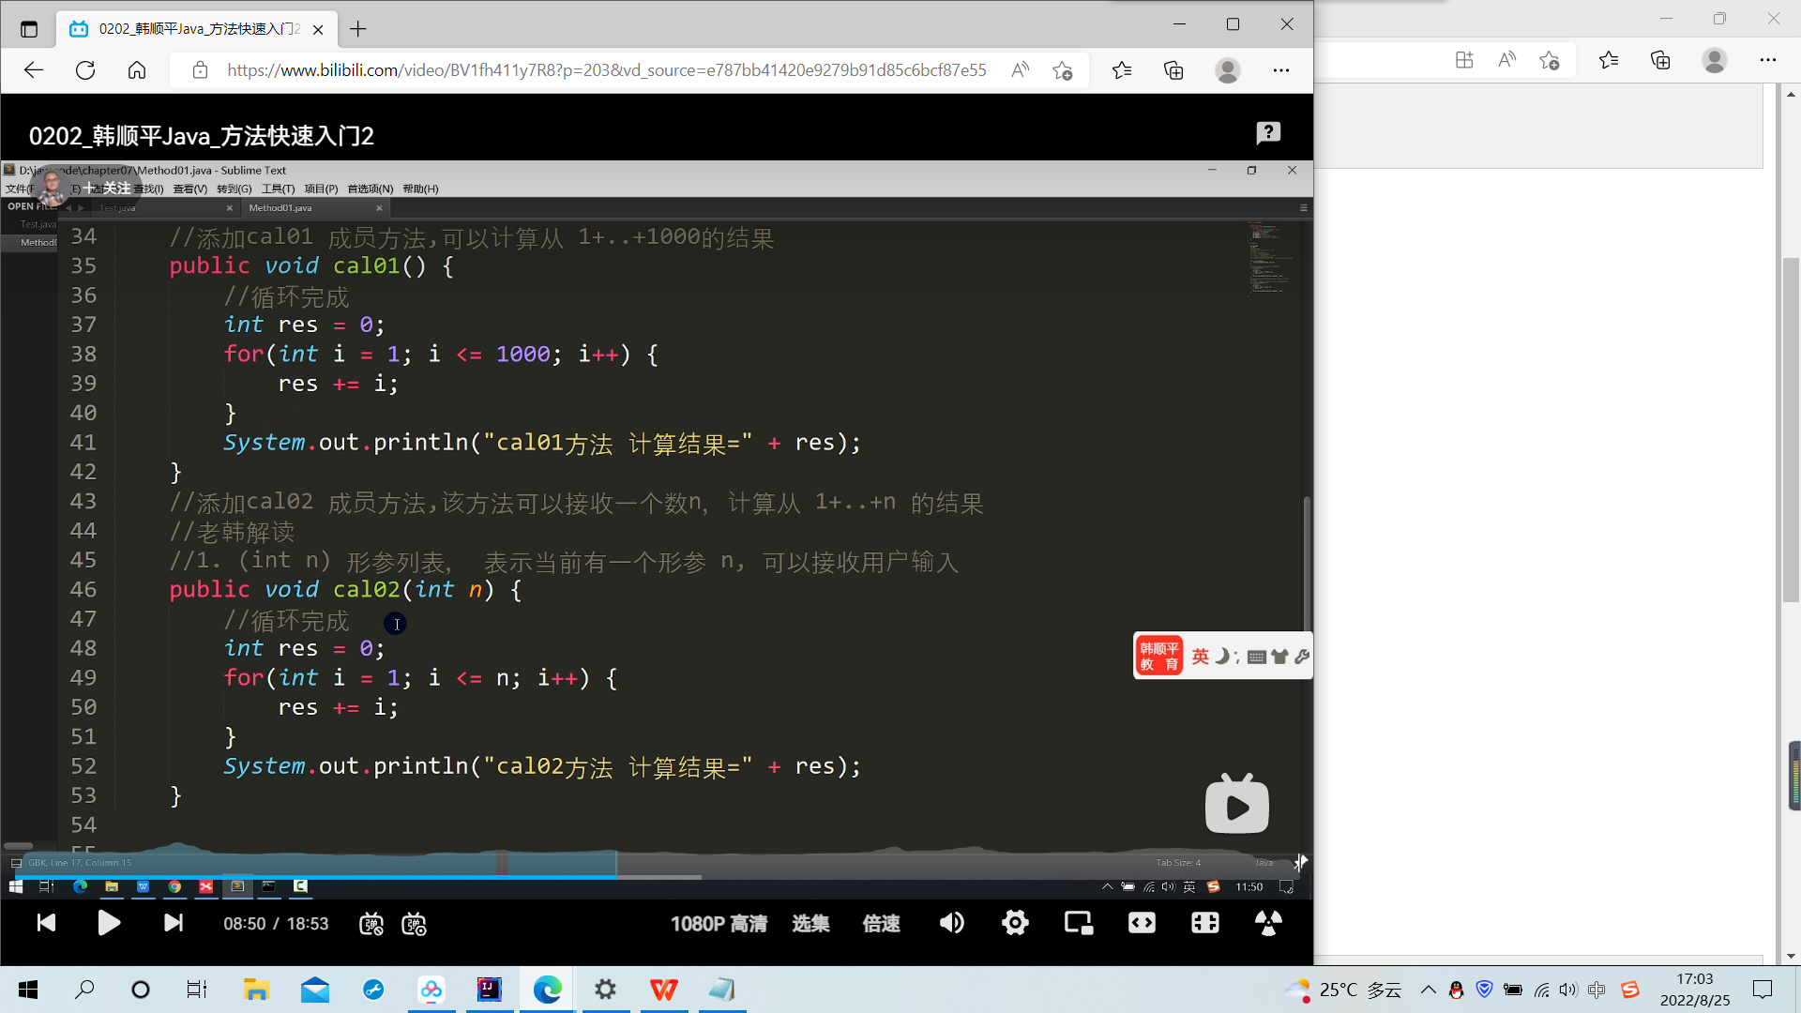Open video player settings gear
This screenshot has width=1801, height=1013.
point(1015,924)
